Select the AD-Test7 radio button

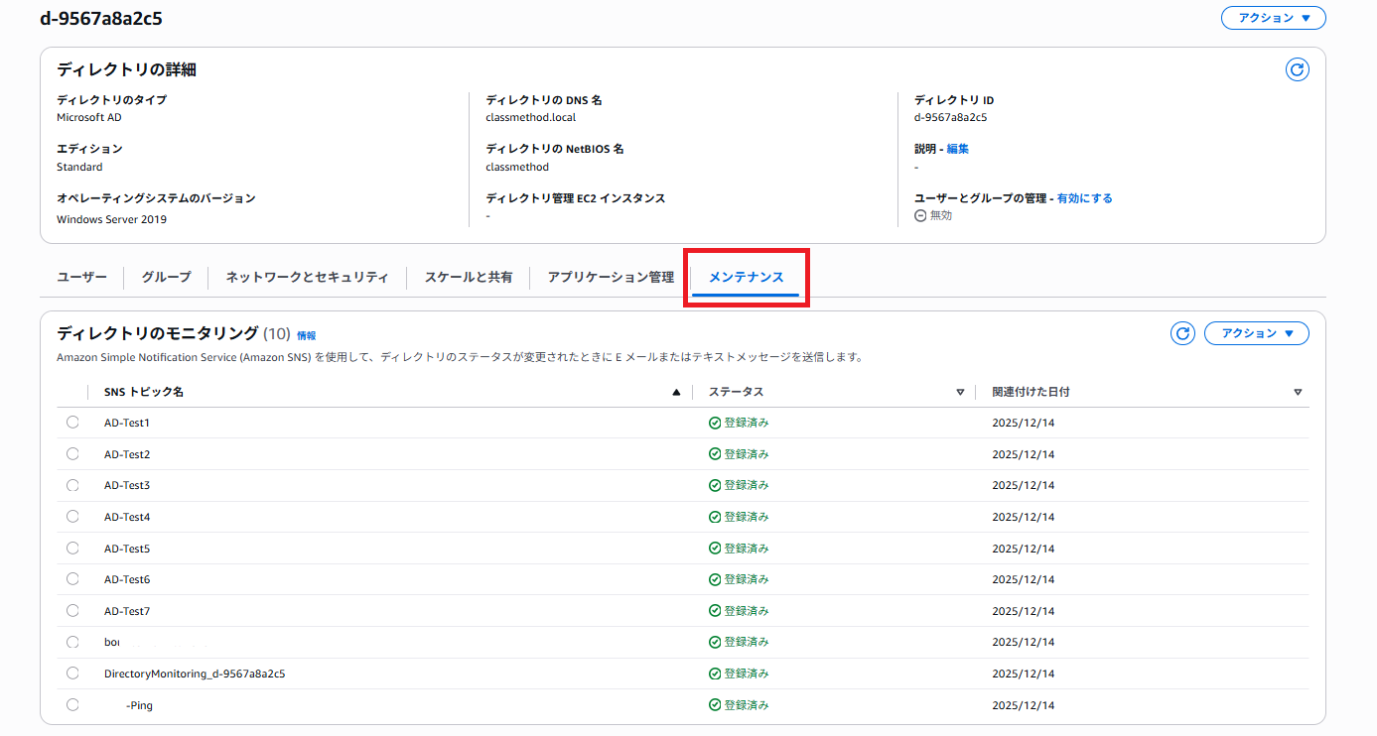pos(72,611)
